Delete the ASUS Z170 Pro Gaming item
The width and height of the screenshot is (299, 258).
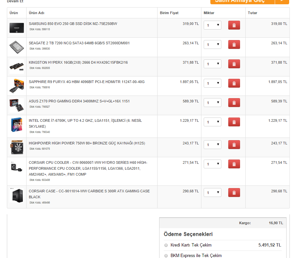[x=234, y=103]
